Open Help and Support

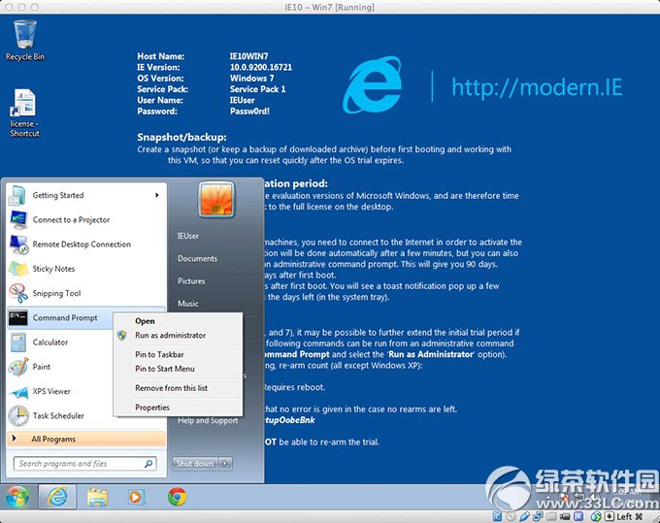click(x=208, y=420)
